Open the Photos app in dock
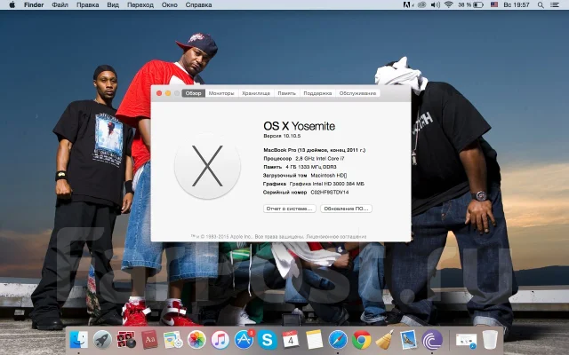 196,340
